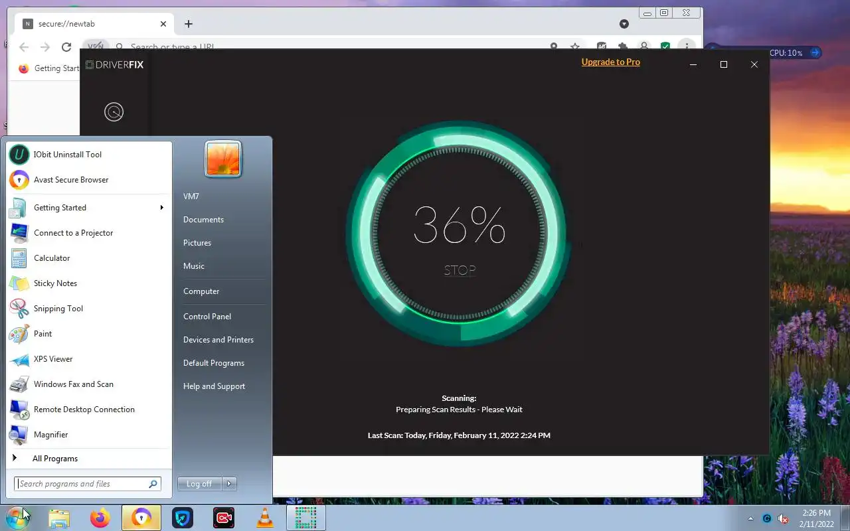Focus the Search programs and files box
850x531 pixels.
88,484
